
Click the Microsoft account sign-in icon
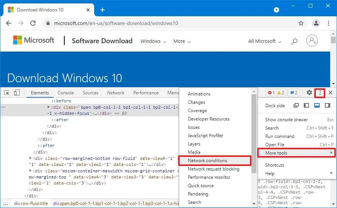(x=312, y=41)
